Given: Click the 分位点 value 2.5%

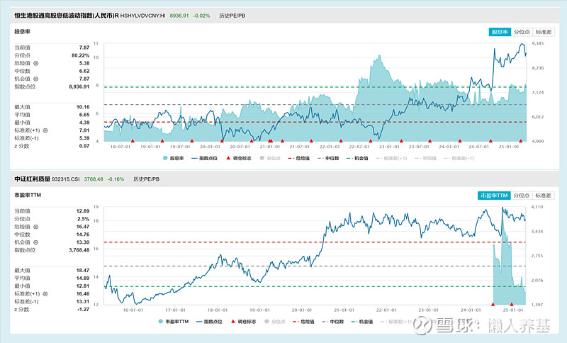Looking at the screenshot, I should point(83,219).
